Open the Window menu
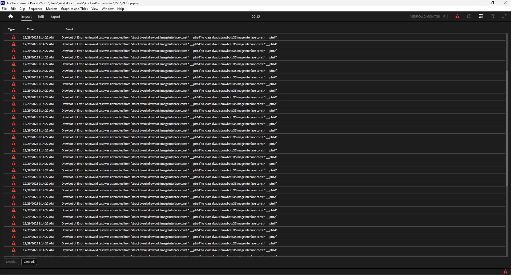Viewport: 511px width, 275px height. pyautogui.click(x=108, y=9)
